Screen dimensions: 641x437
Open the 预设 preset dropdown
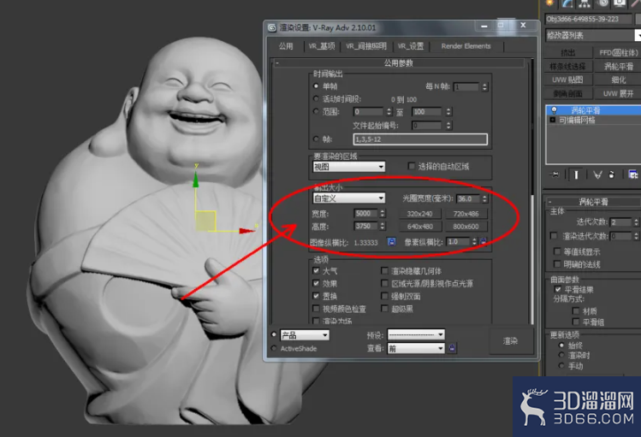[x=416, y=335]
